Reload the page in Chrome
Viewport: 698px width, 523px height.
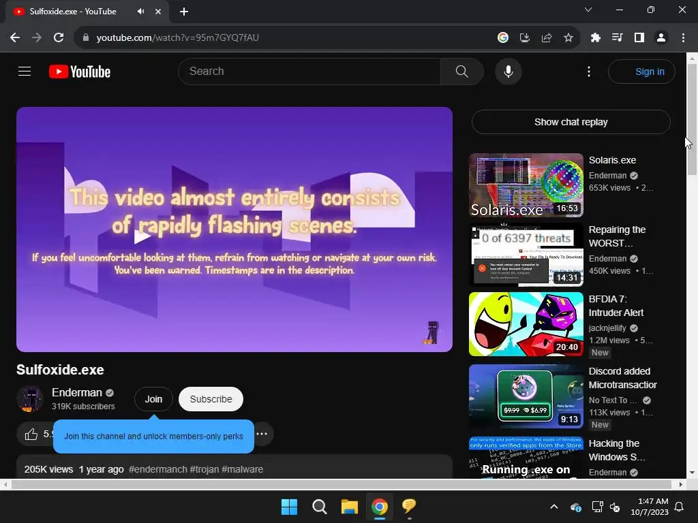click(x=59, y=37)
